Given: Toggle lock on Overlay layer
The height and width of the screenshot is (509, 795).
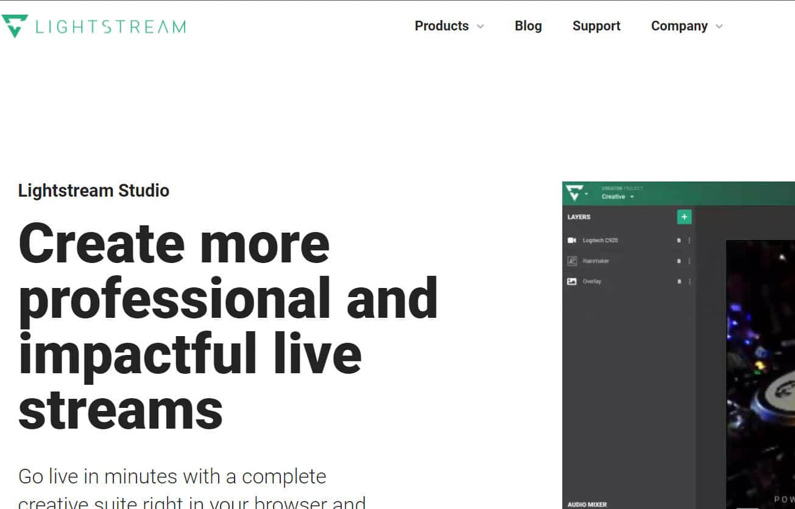Looking at the screenshot, I should (x=679, y=281).
